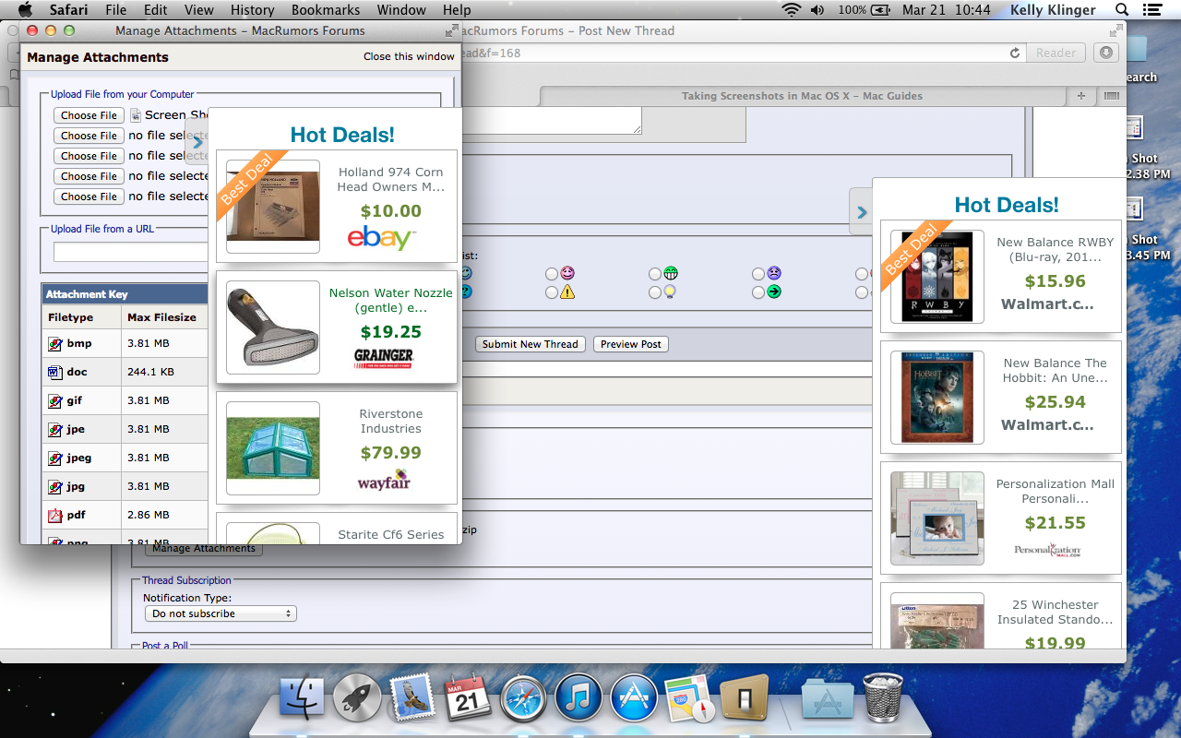Click the Safari address bar

(x=738, y=53)
